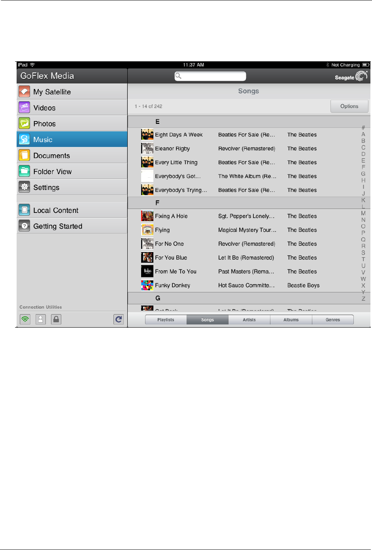372x550 pixels.
Task: Jump to letter Z in index
Action: tap(363, 299)
